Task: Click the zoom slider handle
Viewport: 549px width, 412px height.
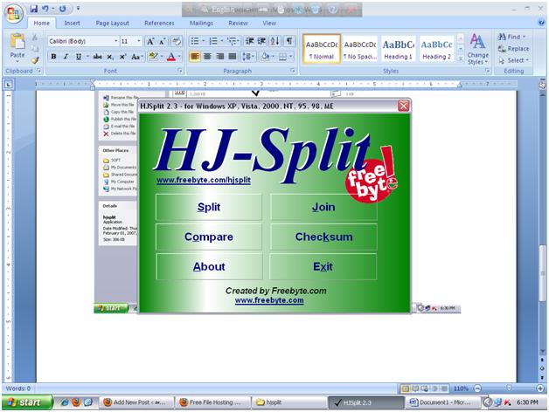Action: click(509, 388)
